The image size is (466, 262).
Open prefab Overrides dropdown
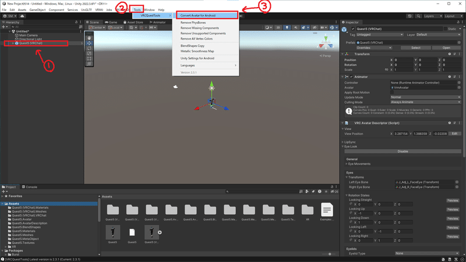click(x=373, y=48)
